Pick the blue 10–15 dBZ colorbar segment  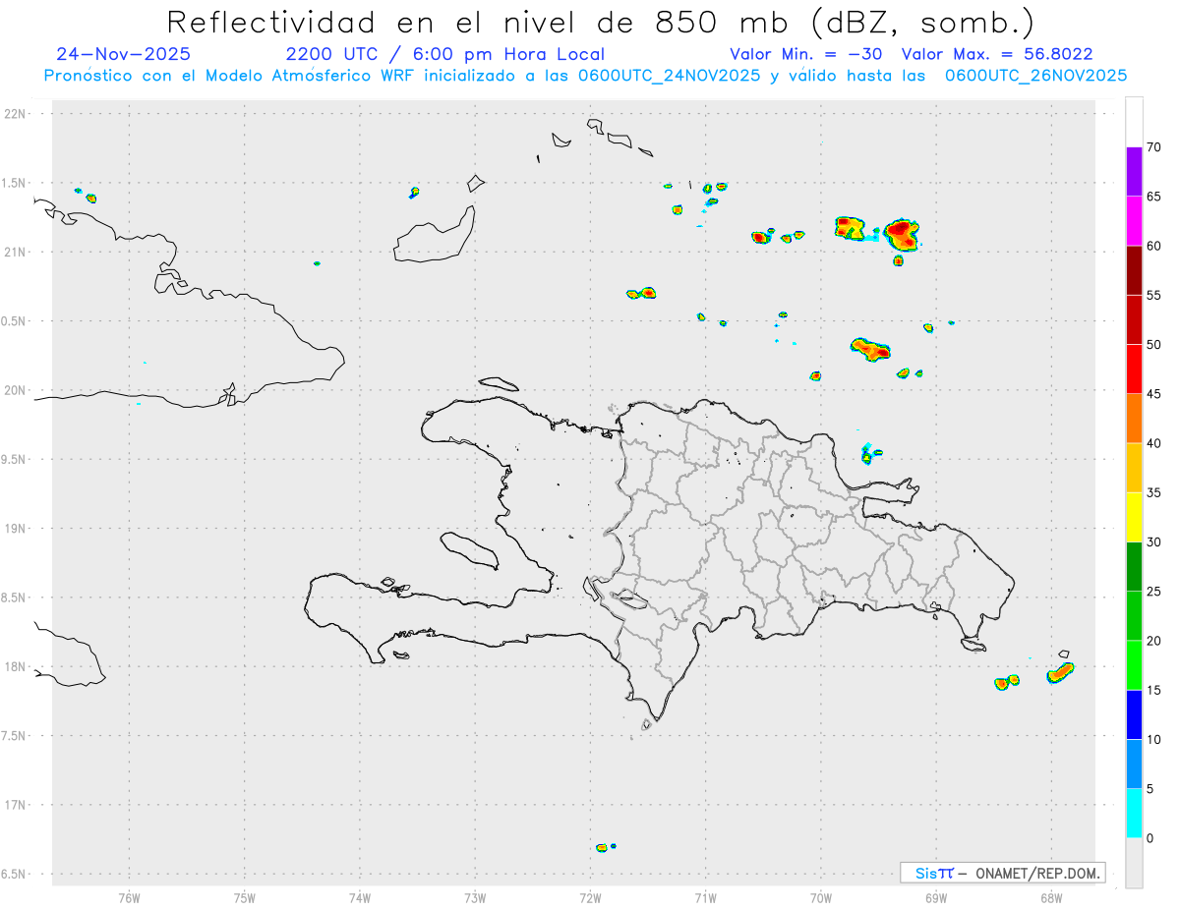(x=1134, y=714)
